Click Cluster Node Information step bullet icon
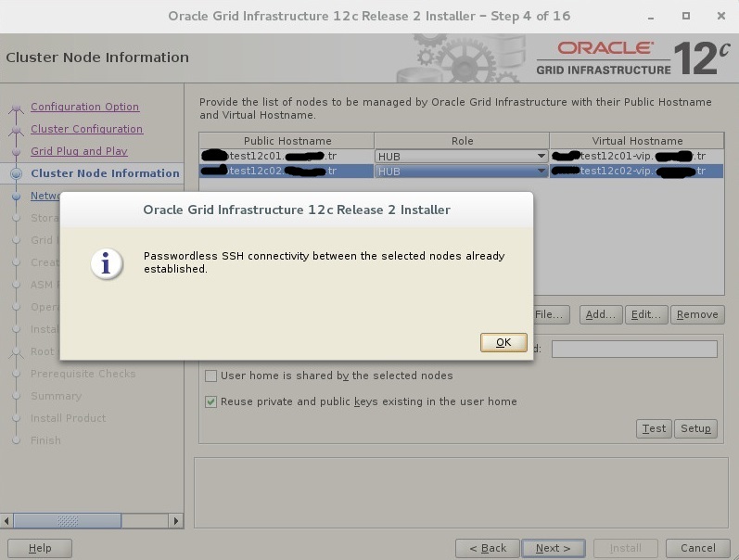Viewport: 739px width, 560px height. click(16, 173)
